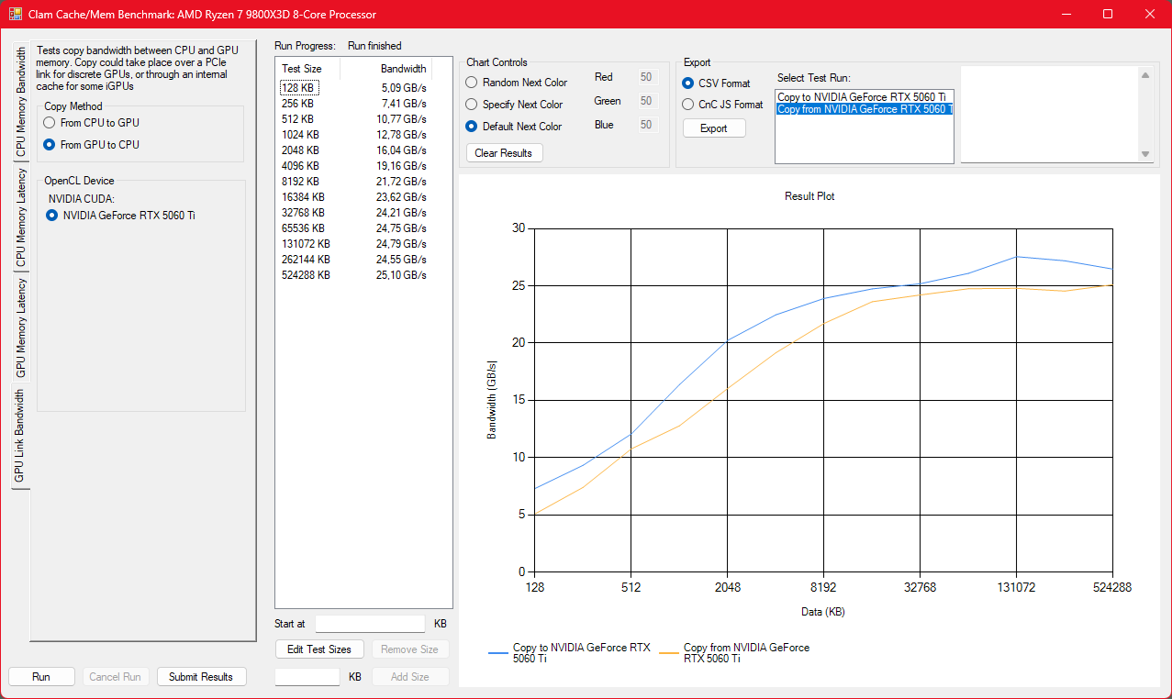Click the Red color value field

click(x=648, y=78)
